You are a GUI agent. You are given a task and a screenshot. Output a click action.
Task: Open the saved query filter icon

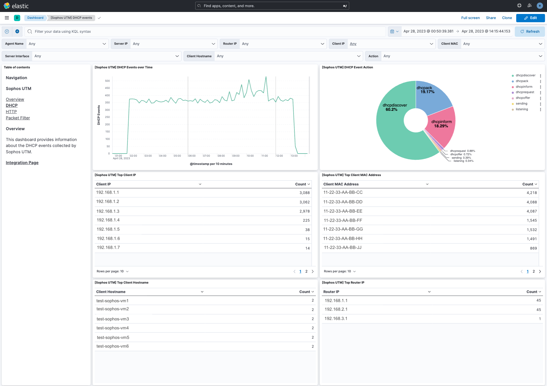[x=7, y=31]
